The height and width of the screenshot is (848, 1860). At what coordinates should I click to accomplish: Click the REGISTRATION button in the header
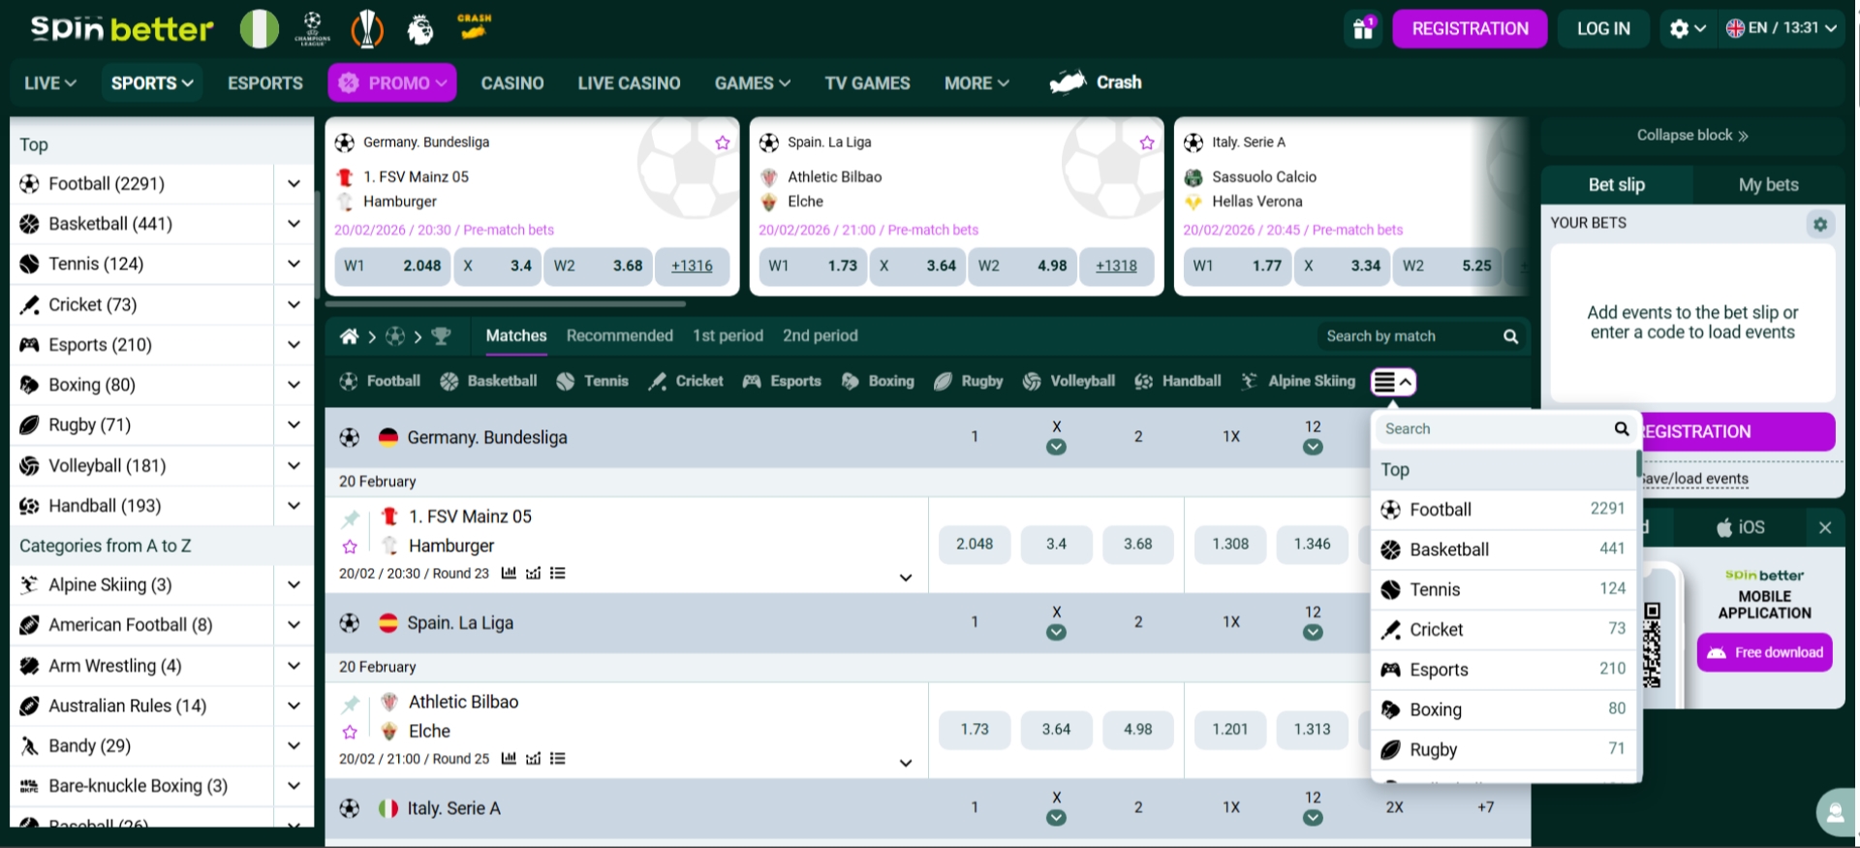tap(1470, 28)
